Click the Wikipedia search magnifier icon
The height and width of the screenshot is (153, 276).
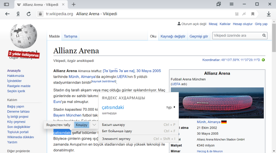264,36
